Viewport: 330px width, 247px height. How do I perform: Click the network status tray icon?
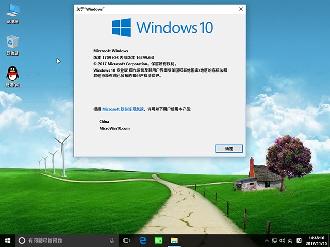click(274, 240)
